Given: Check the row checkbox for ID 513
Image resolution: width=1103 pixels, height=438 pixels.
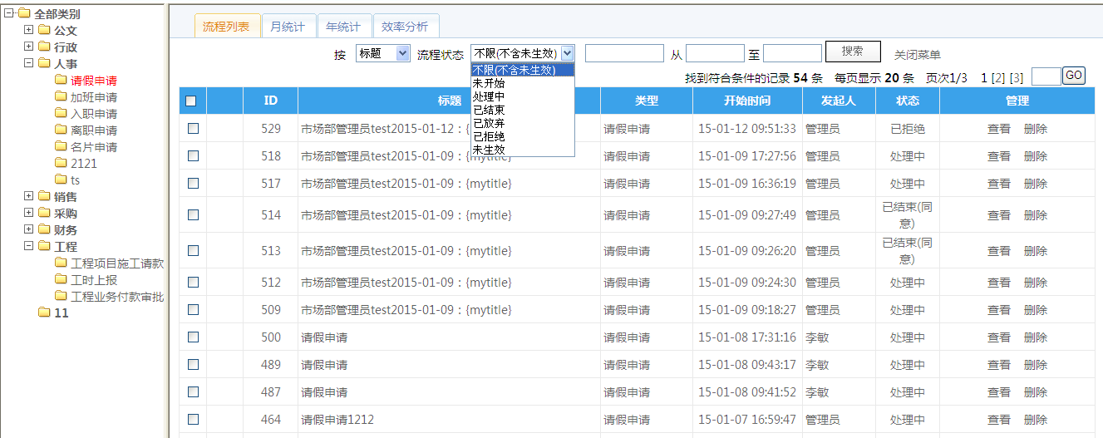Looking at the screenshot, I should tap(193, 251).
